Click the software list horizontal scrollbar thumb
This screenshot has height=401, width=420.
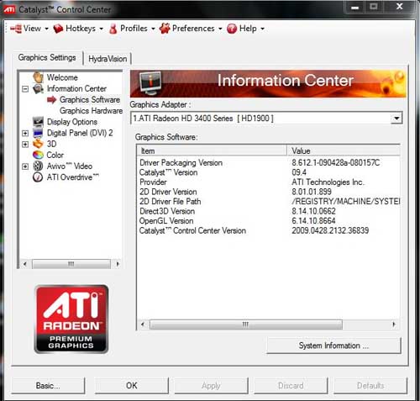(x=246, y=324)
